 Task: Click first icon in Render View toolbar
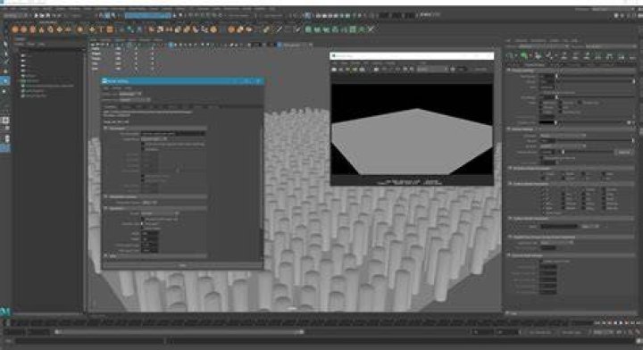tap(334, 70)
